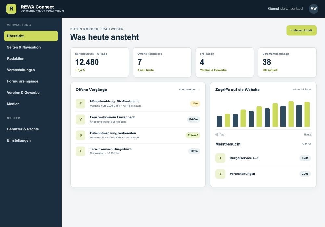Viewport: 325px width, 227px height.
Task: Click the + 8,4 % trend text
Action: pyautogui.click(x=80, y=70)
